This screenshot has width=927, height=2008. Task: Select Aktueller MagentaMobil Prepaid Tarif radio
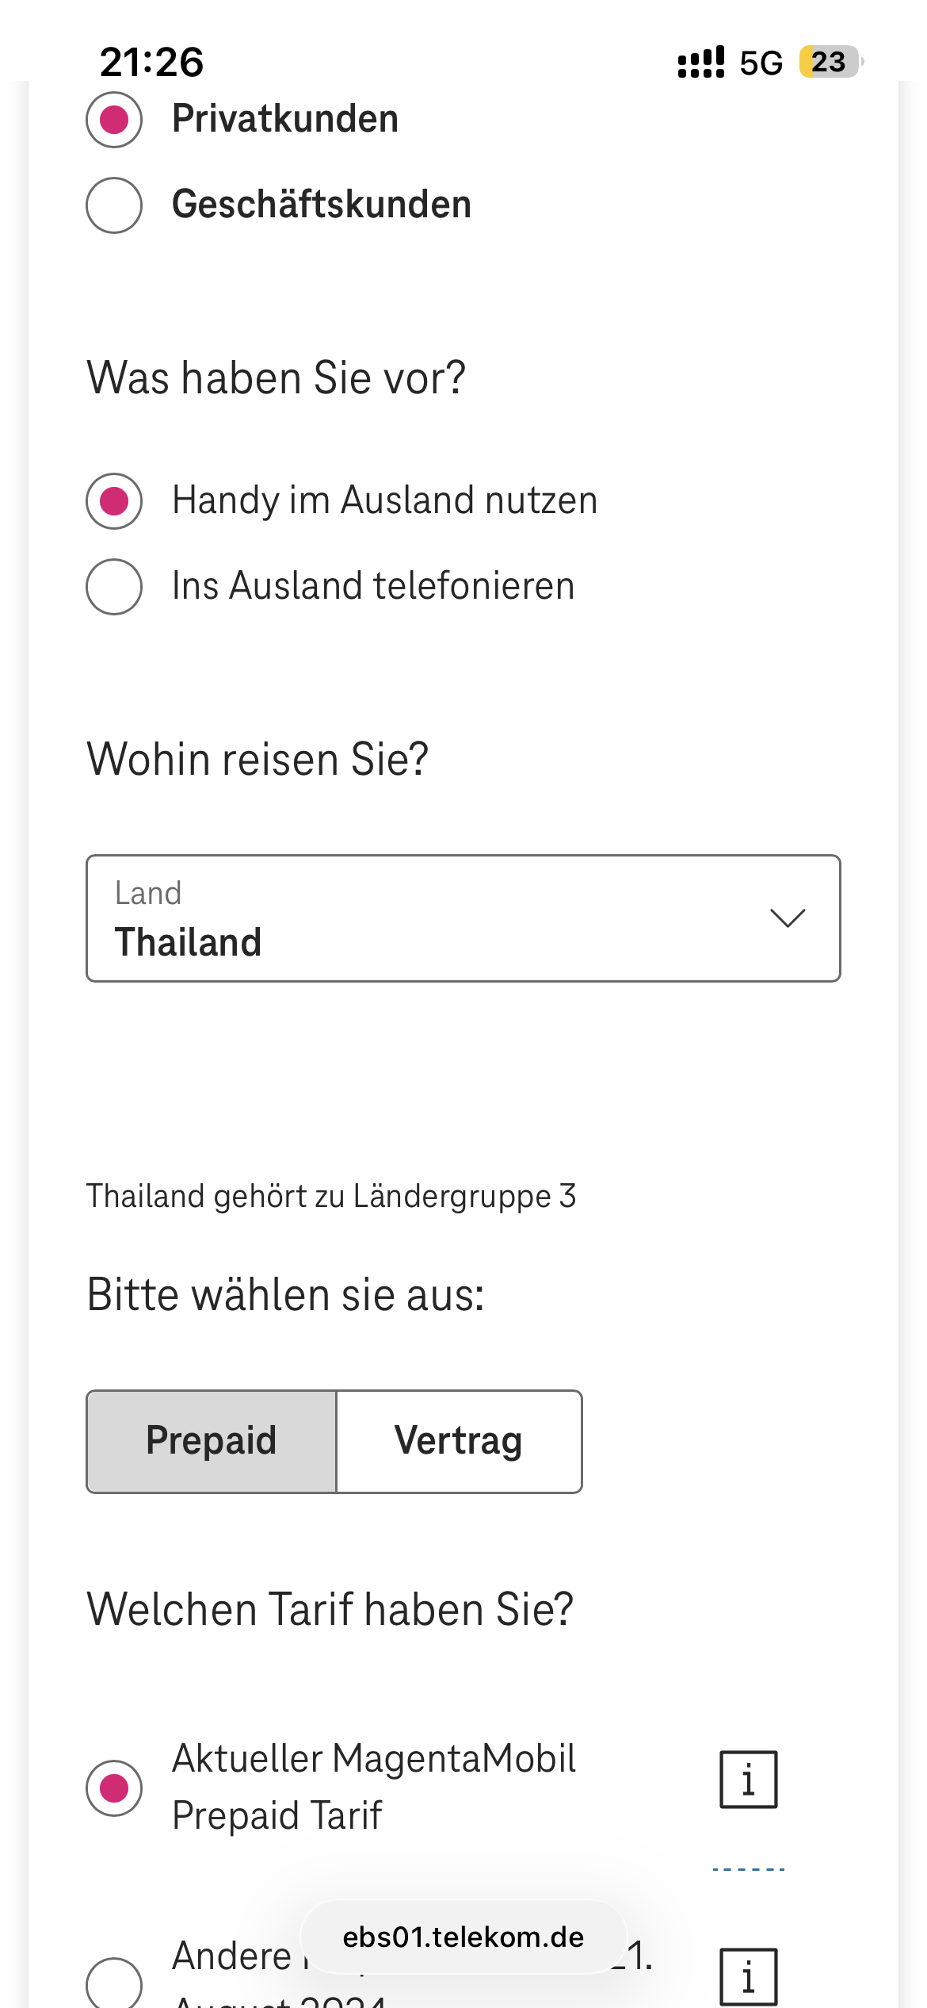(114, 1788)
